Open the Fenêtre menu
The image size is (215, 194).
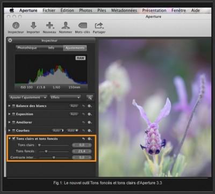(x=178, y=10)
